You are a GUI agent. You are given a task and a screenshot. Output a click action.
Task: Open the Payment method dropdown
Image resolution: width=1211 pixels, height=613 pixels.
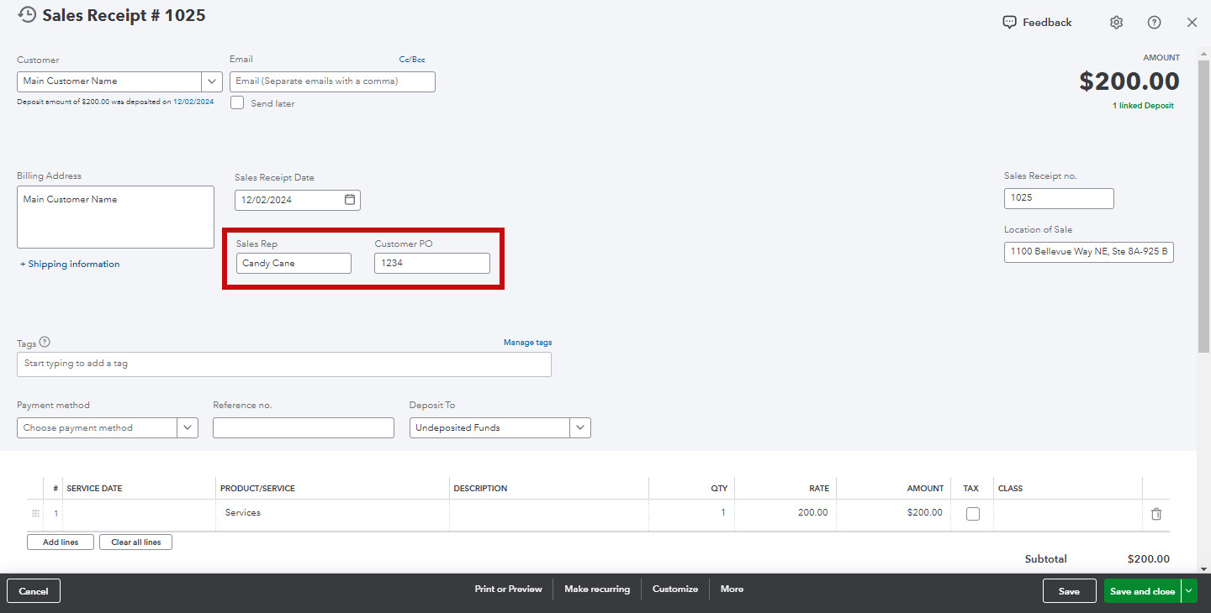point(188,427)
